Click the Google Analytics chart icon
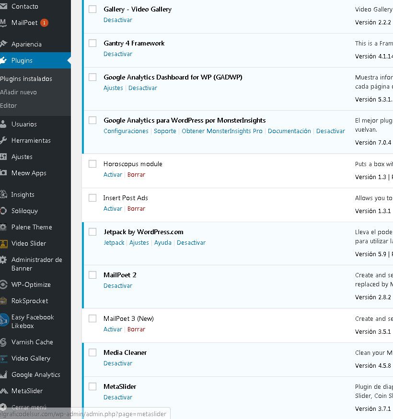 [3, 374]
